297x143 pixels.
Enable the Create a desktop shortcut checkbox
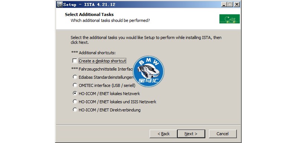[75, 61]
